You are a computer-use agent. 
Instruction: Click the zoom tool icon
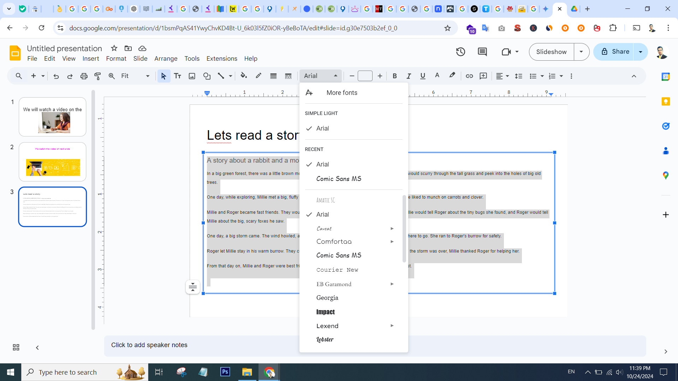(x=112, y=76)
